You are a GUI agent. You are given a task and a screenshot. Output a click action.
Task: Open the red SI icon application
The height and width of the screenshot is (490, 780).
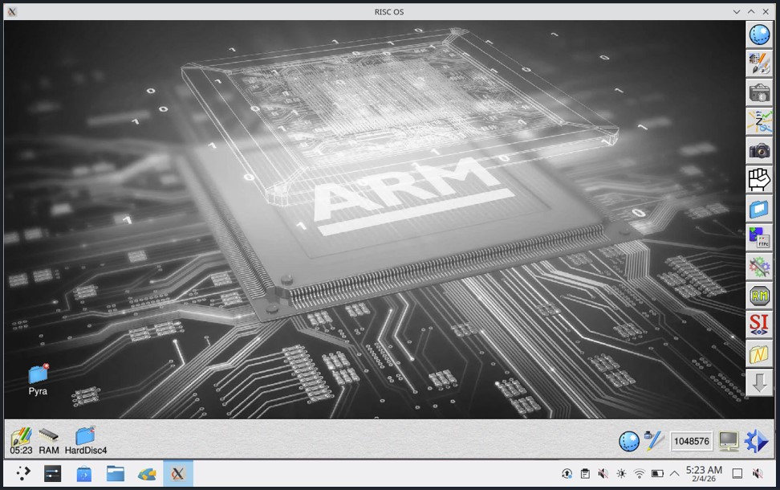click(x=759, y=324)
